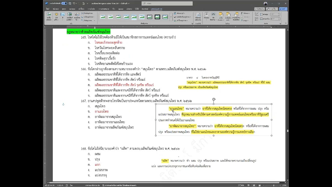Click Send Backward button

[x=228, y=17]
